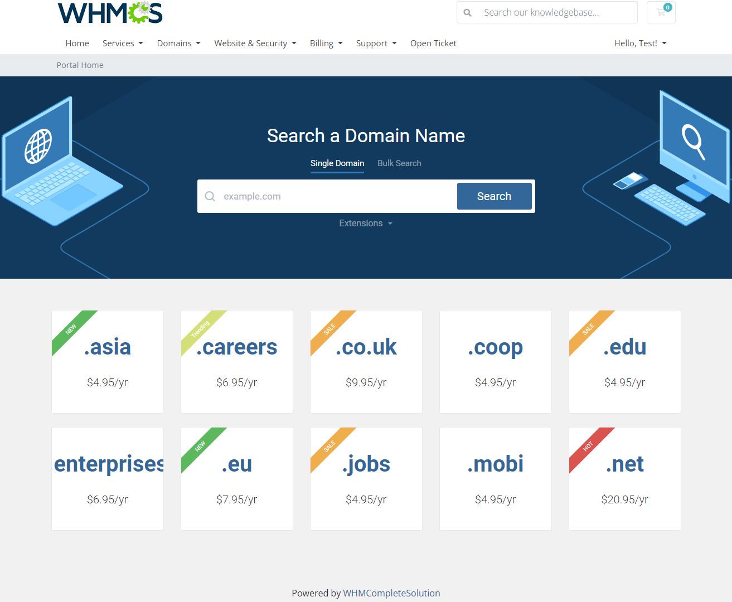Choose the enterprises domain card
The height and width of the screenshot is (602, 732).
click(108, 479)
